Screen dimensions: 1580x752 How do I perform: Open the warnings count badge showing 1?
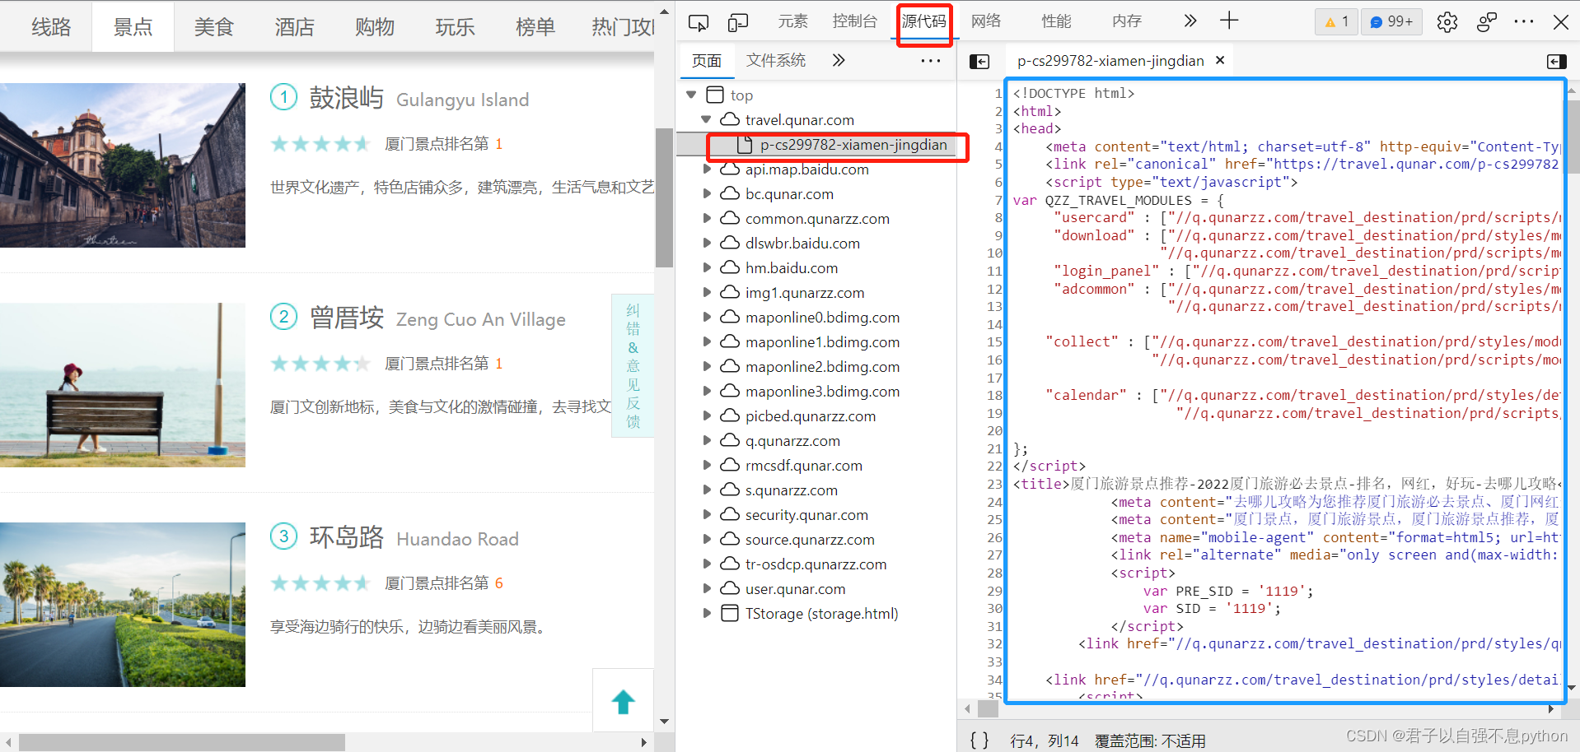pos(1336,22)
